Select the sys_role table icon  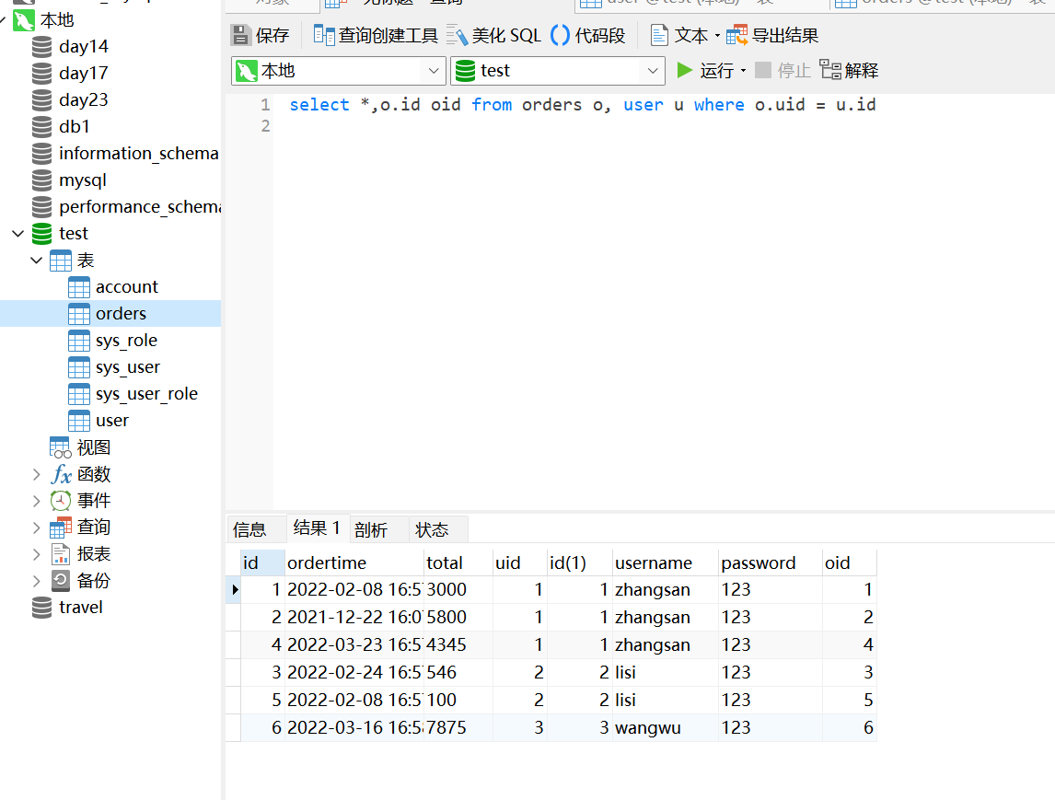(x=79, y=341)
